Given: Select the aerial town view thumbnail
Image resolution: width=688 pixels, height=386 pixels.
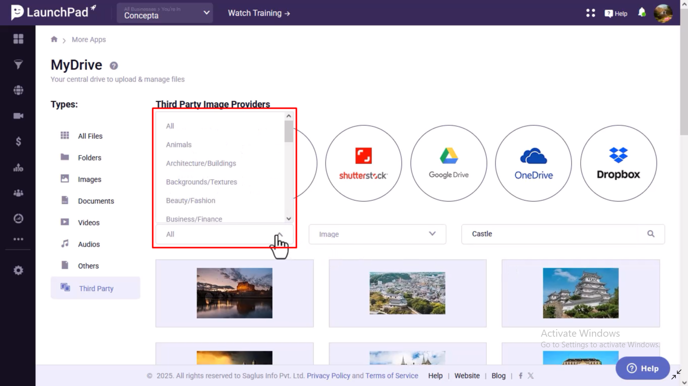Looking at the screenshot, I should coord(408,293).
